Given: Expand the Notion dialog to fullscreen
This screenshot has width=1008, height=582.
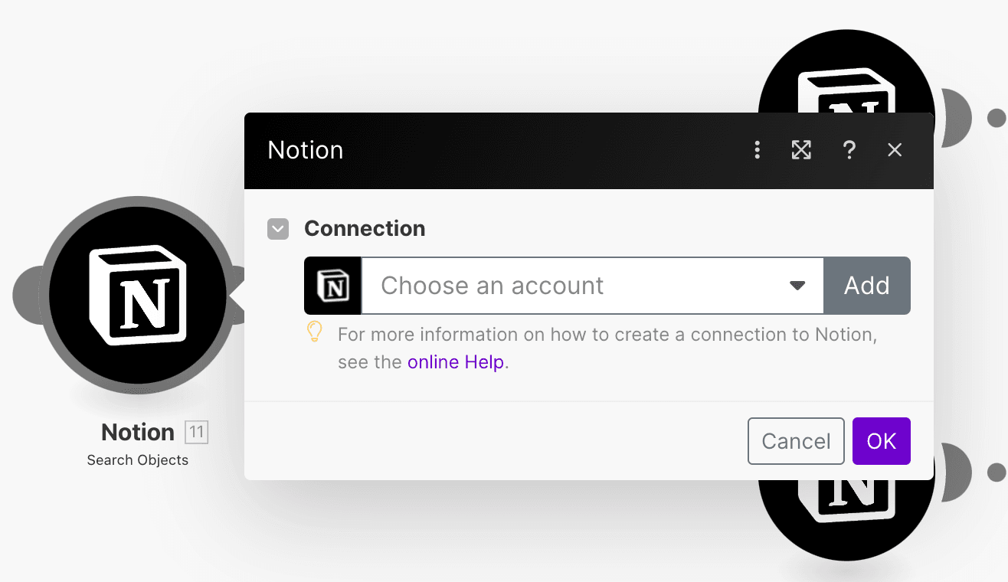Looking at the screenshot, I should pyautogui.click(x=801, y=150).
